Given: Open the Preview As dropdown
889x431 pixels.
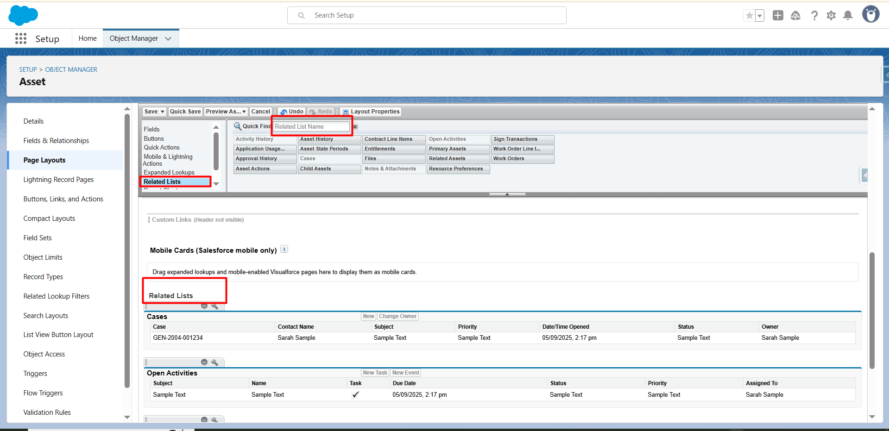Looking at the screenshot, I should click(226, 112).
